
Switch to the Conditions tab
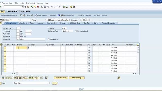pyautogui.click(x=23, y=23)
